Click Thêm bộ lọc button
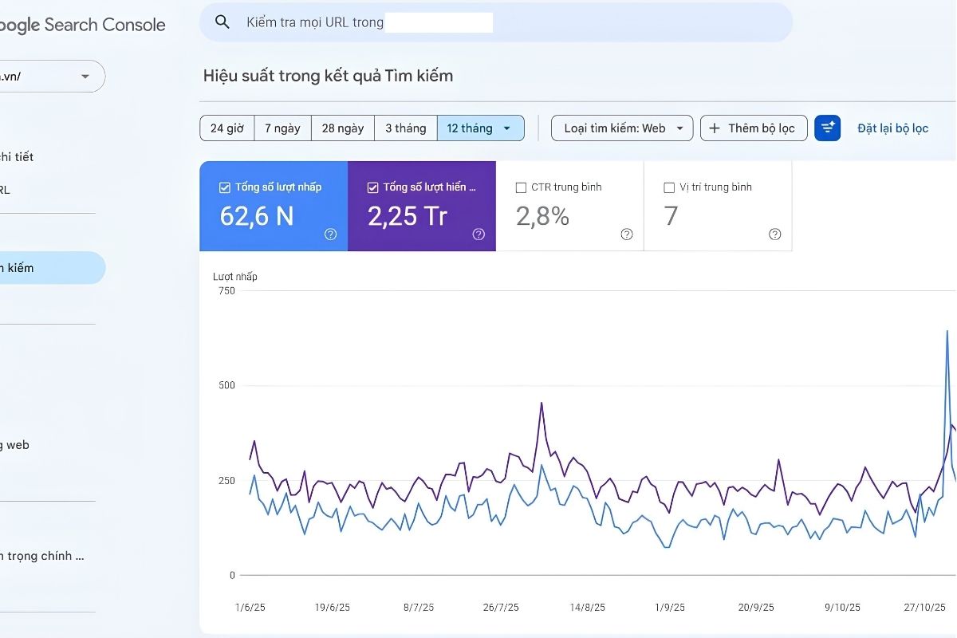This screenshot has width=957, height=638. [x=754, y=128]
